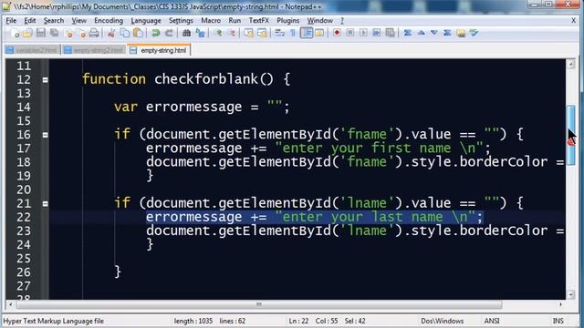Screen dimensions: 584x328
Task: Collapse the if block at line 21
Action: pos(45,203)
